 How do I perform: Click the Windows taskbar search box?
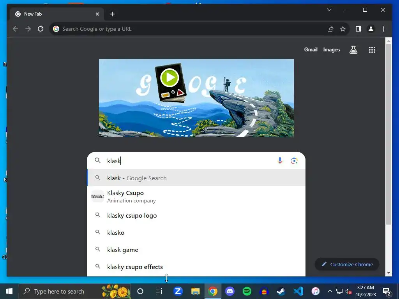[74, 291]
